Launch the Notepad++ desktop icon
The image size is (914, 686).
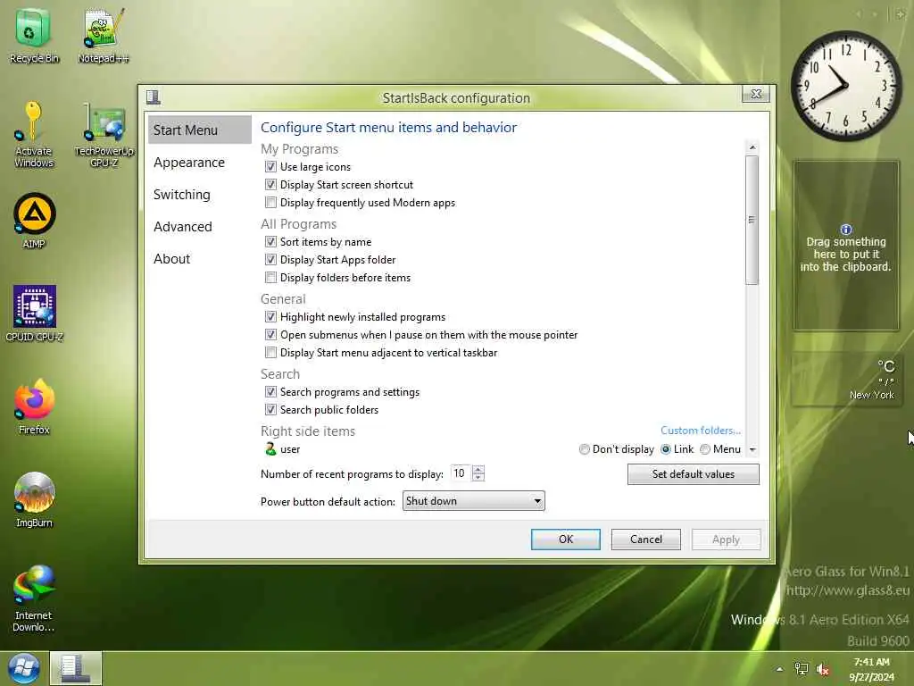(x=104, y=35)
